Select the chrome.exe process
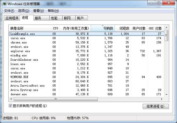The width and height of the screenshot is (177, 123). (x=86, y=42)
